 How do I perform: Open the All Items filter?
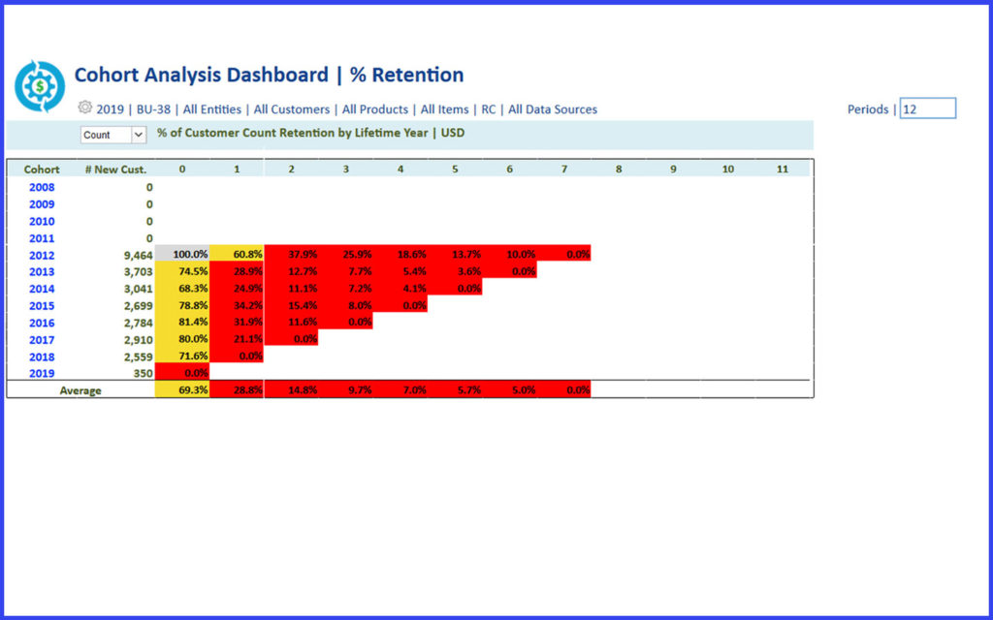click(x=444, y=108)
